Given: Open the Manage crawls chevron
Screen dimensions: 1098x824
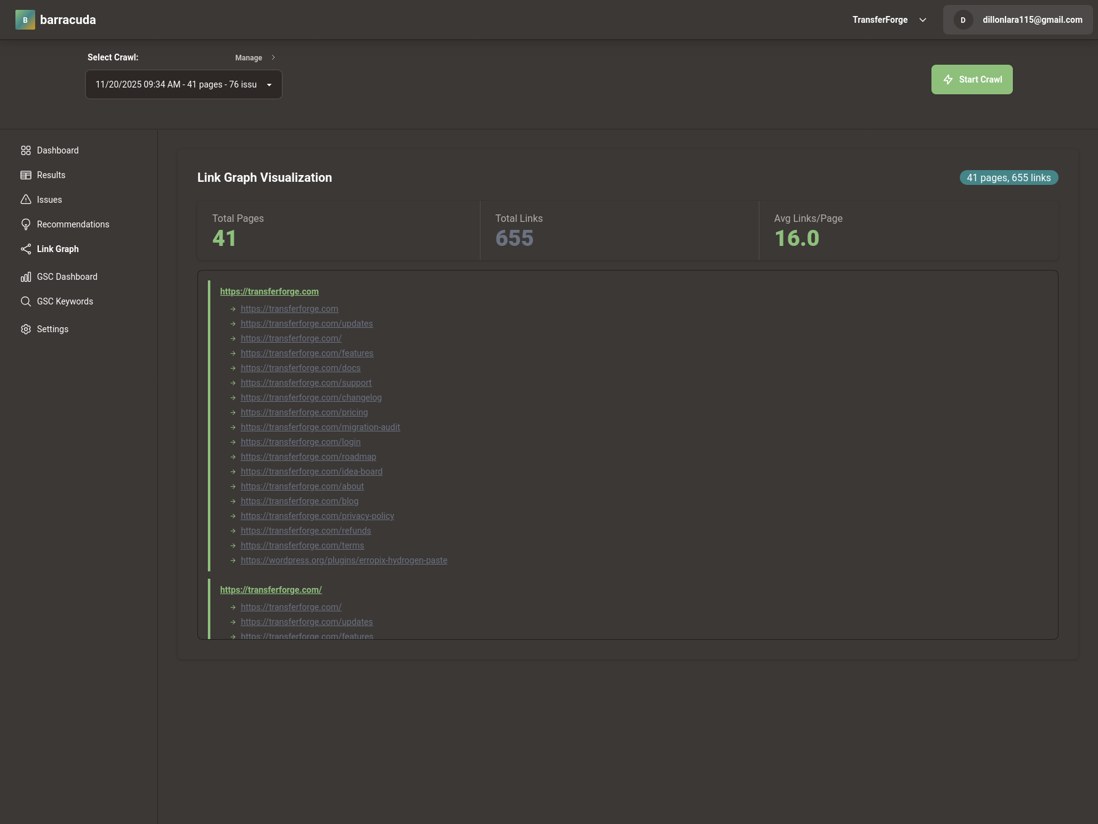Looking at the screenshot, I should point(273,57).
